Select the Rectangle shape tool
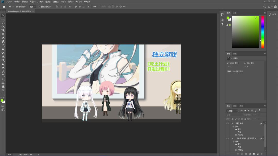This screenshot has height=156, width=278. click(3, 83)
